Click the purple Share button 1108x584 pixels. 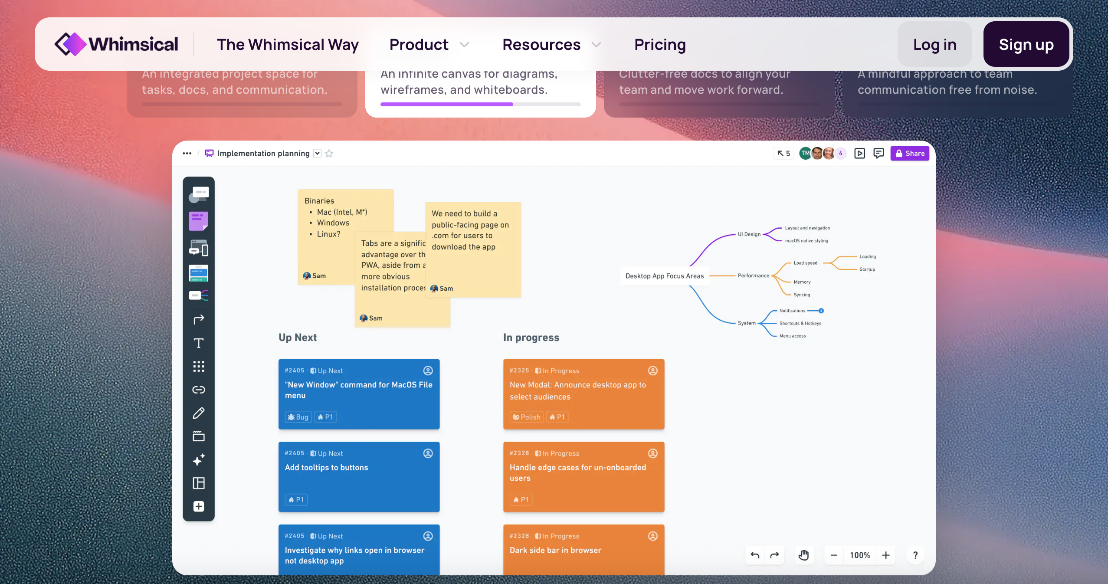(x=910, y=153)
